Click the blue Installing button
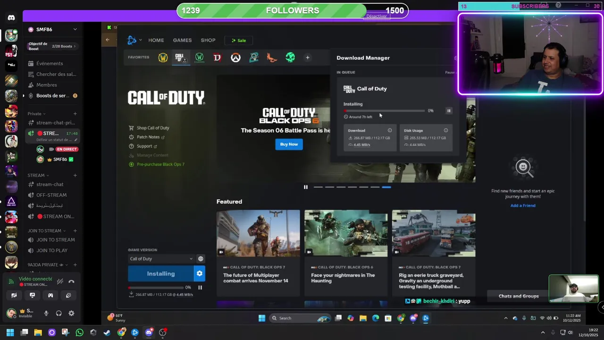Viewport: 604px width, 340px height. click(161, 273)
